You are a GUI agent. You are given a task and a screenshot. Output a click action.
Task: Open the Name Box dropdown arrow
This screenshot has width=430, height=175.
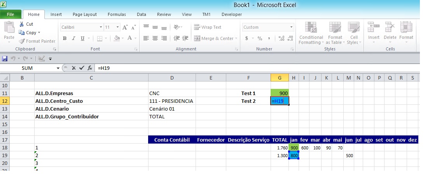tap(58, 68)
